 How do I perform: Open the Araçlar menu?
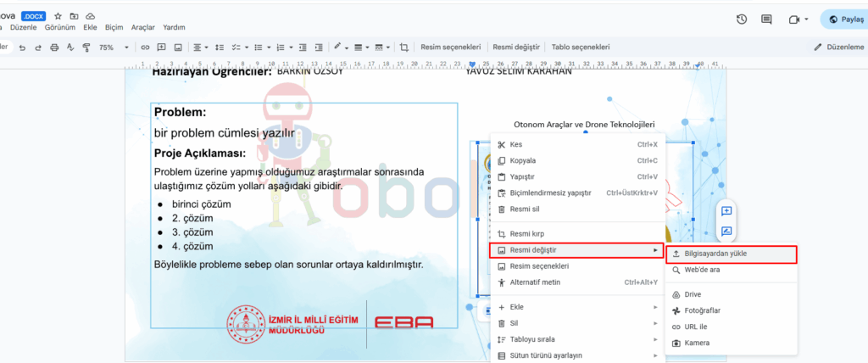pyautogui.click(x=142, y=27)
